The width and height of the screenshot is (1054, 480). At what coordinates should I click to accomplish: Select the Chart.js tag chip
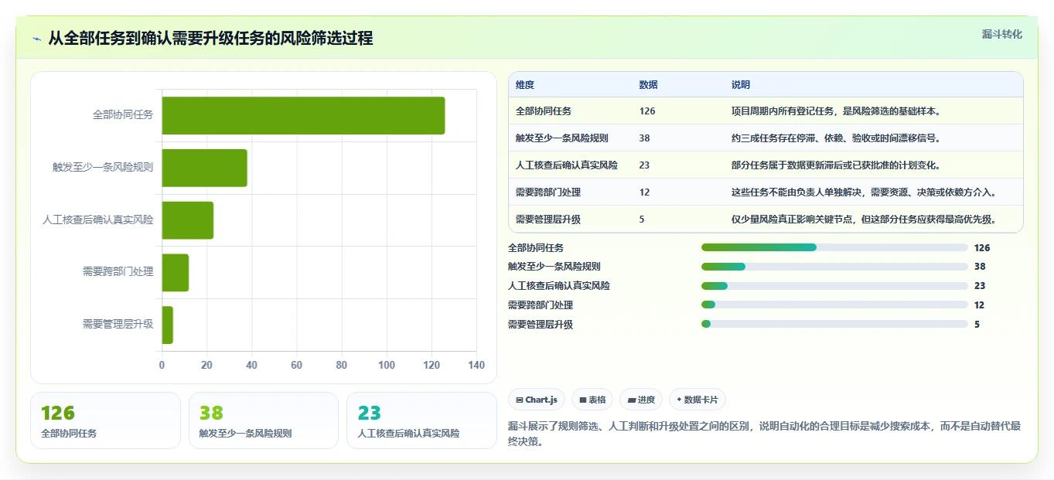coord(536,400)
